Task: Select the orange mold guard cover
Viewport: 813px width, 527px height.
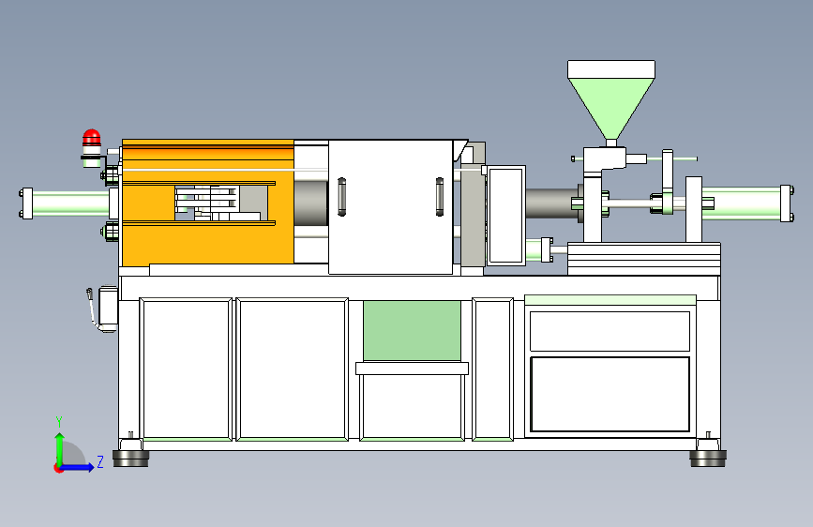Action: tap(208, 203)
